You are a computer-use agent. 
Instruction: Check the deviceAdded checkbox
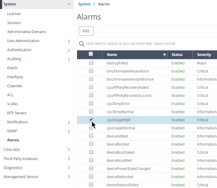coord(91,136)
